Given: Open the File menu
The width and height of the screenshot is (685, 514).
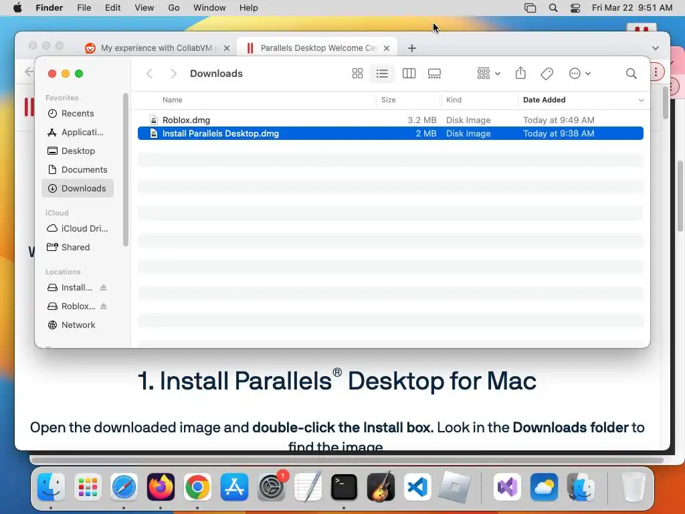Looking at the screenshot, I should click(84, 8).
